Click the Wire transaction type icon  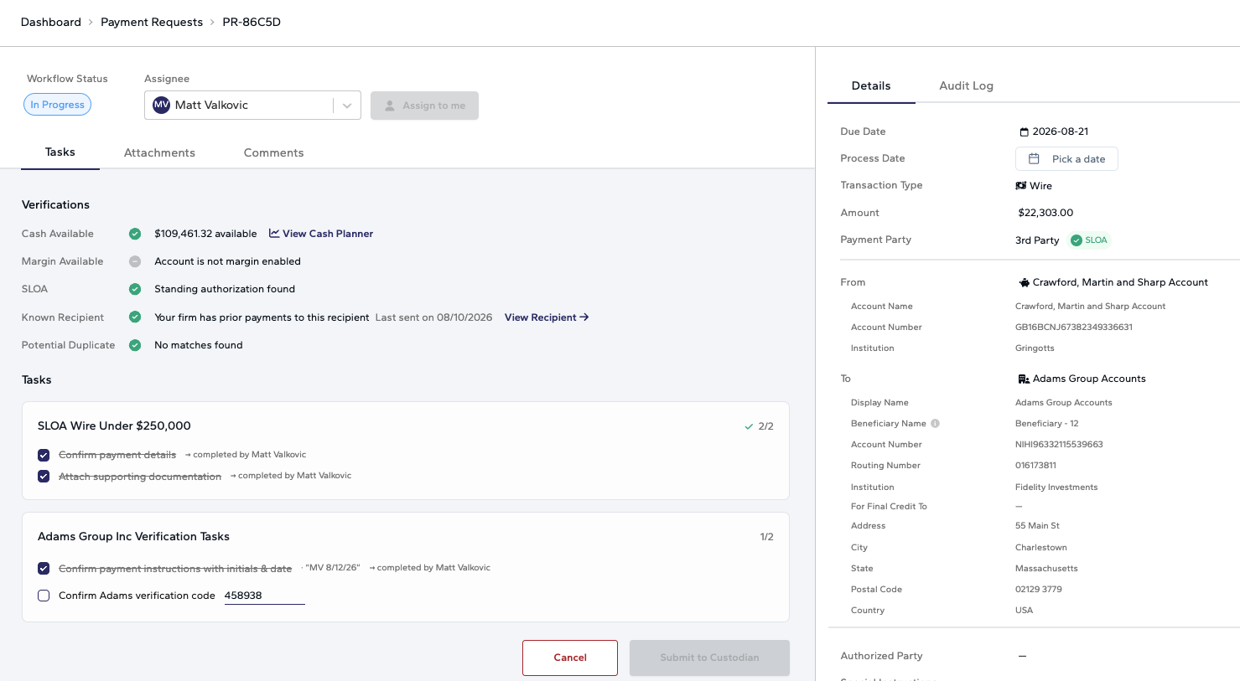1021,186
